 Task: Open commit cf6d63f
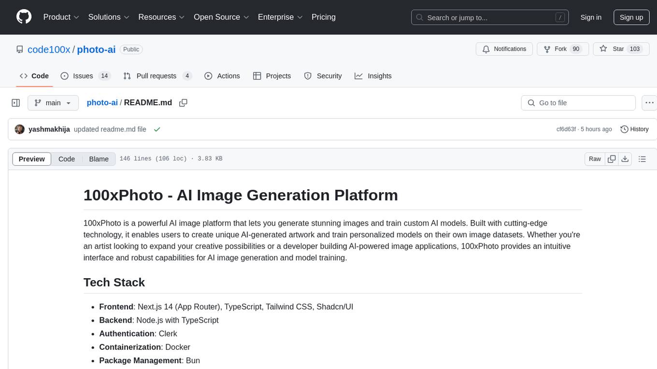click(566, 129)
